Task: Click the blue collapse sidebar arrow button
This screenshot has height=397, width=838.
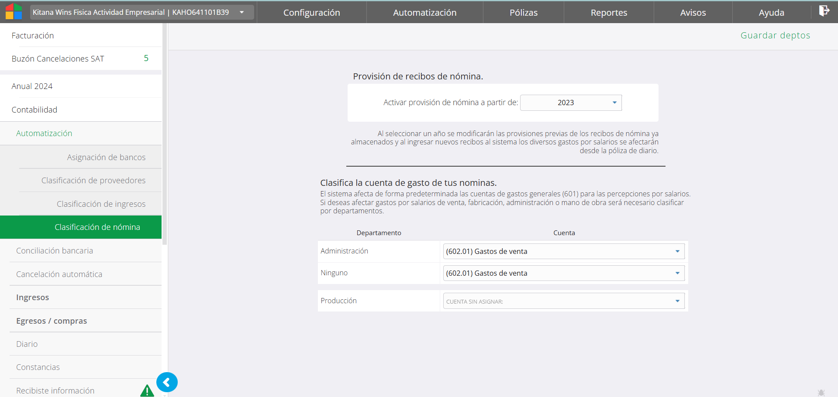Action: tap(167, 383)
